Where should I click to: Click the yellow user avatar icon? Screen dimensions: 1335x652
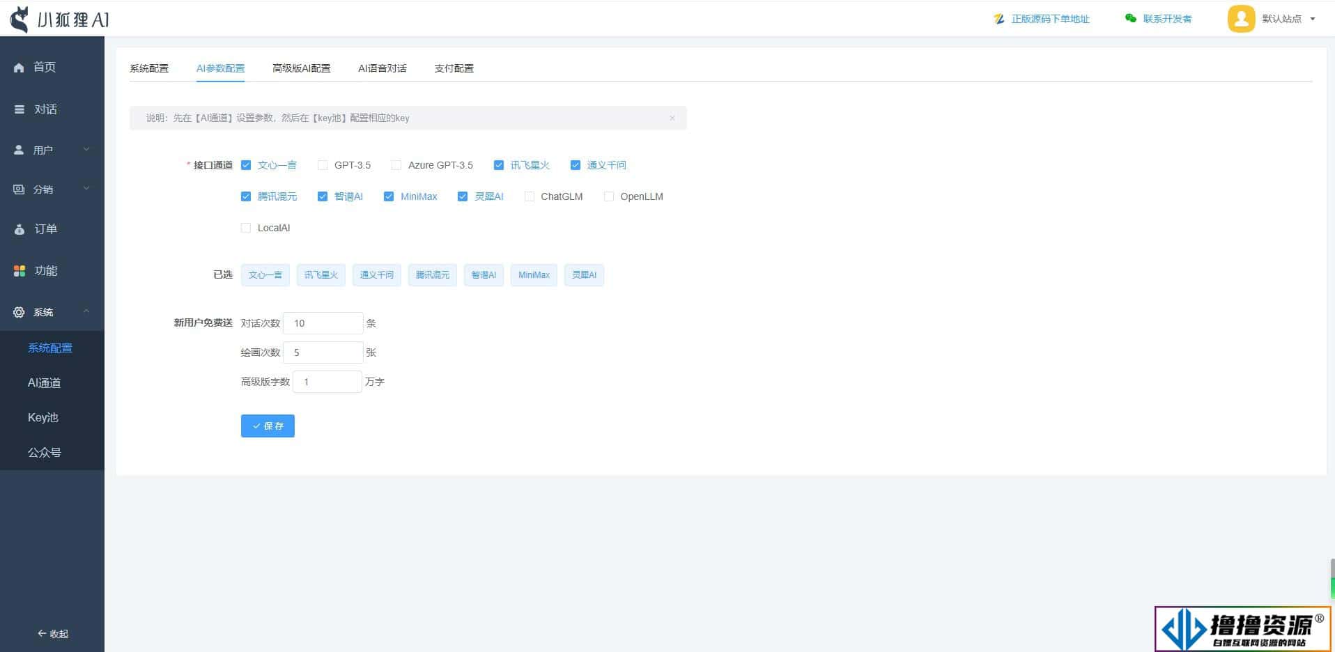[1241, 19]
